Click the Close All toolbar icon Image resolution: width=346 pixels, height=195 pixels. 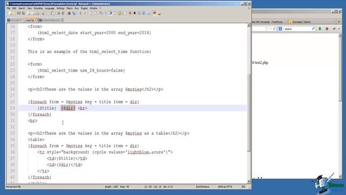33,13
